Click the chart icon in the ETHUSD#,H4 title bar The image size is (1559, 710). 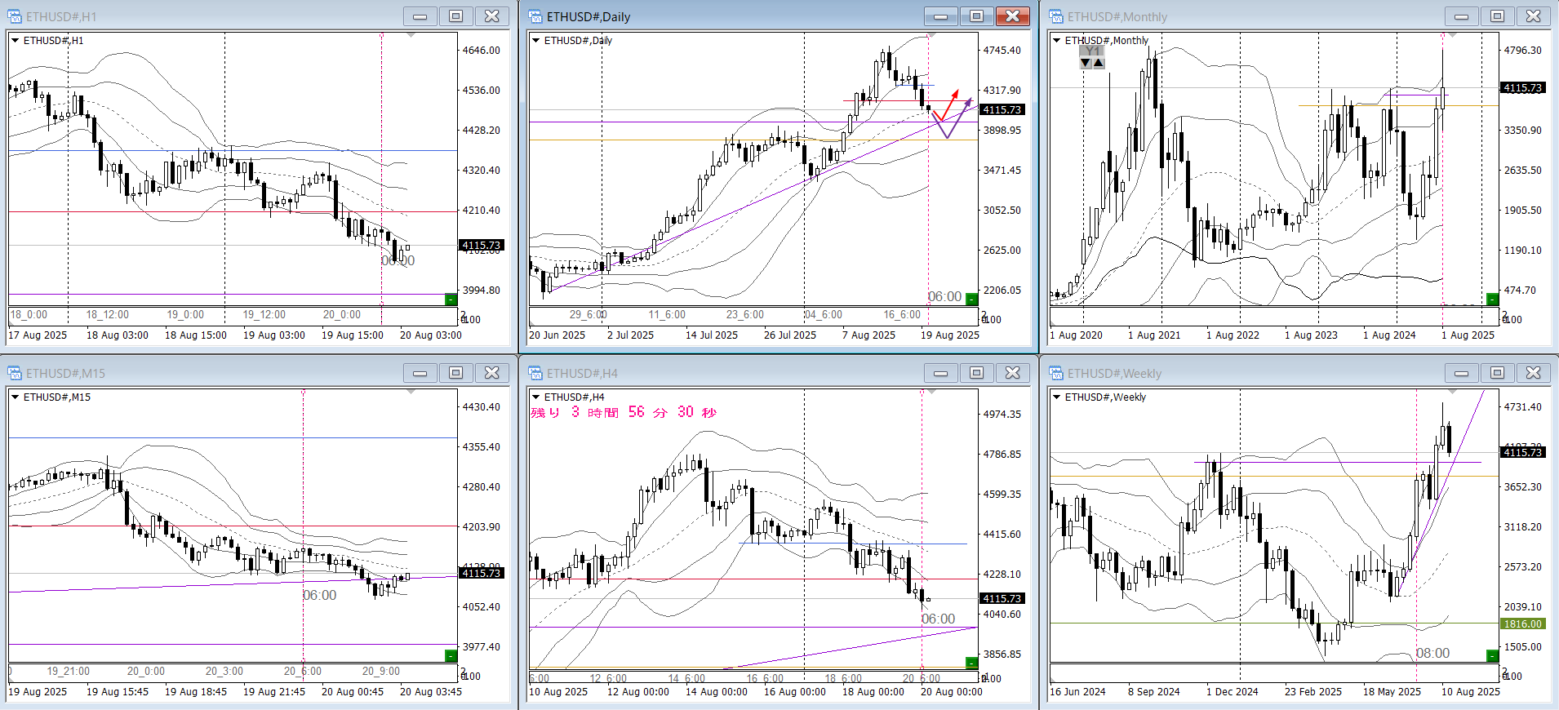(535, 373)
